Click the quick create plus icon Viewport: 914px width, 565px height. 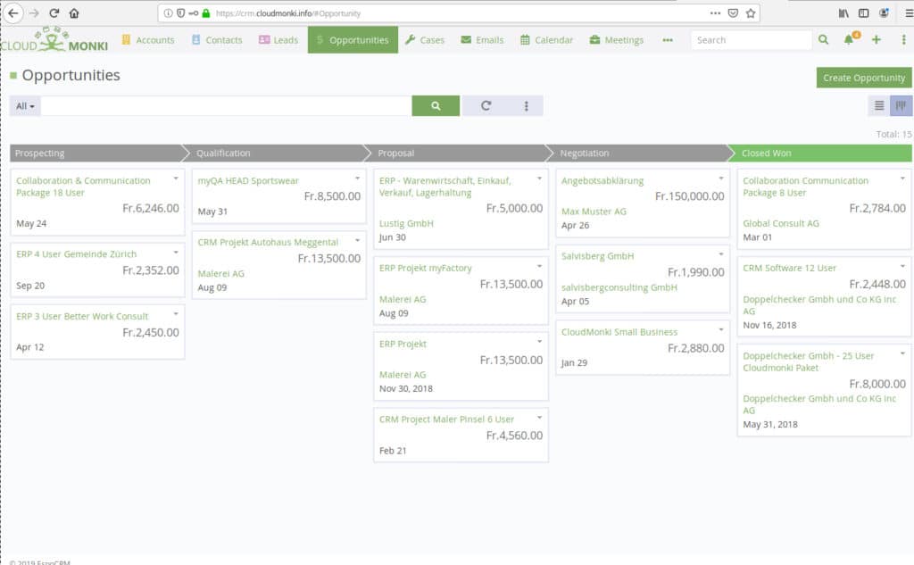click(x=877, y=39)
